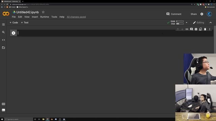216x121 pixels.
Task: Open the Comment button in header
Action: click(174, 14)
